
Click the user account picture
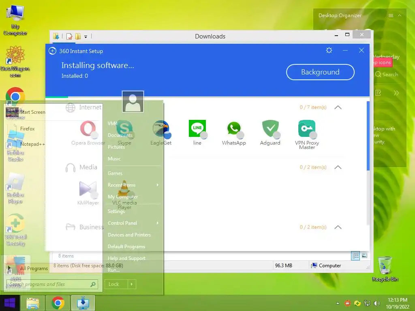(133, 102)
